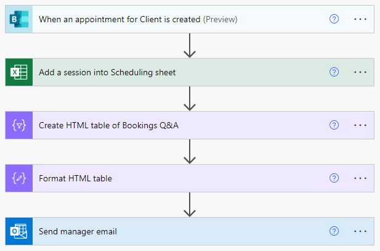The image size is (380, 251).
Task: Click the Format HTML table compose icon
Action: point(19,178)
